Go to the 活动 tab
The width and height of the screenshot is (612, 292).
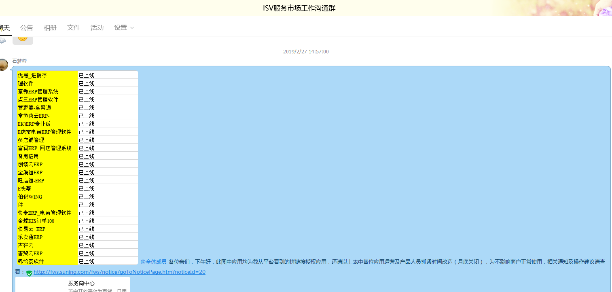(97, 28)
